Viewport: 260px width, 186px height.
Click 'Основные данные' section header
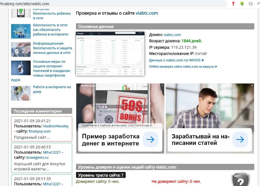pyautogui.click(x=165, y=26)
